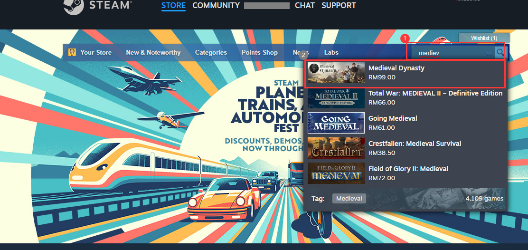Open the Your Store menu
528x250 pixels.
pyautogui.click(x=95, y=53)
